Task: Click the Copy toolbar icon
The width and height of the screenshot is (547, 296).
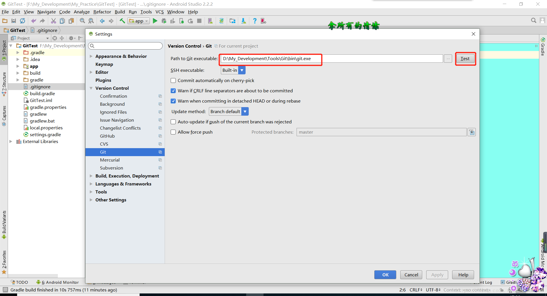Action: coord(62,21)
